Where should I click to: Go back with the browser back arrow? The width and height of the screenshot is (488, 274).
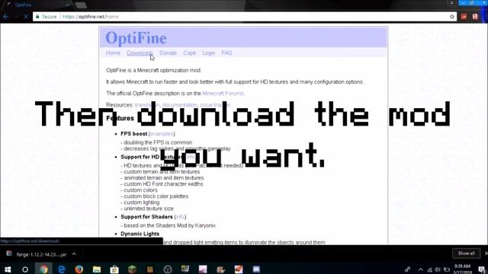click(5, 17)
